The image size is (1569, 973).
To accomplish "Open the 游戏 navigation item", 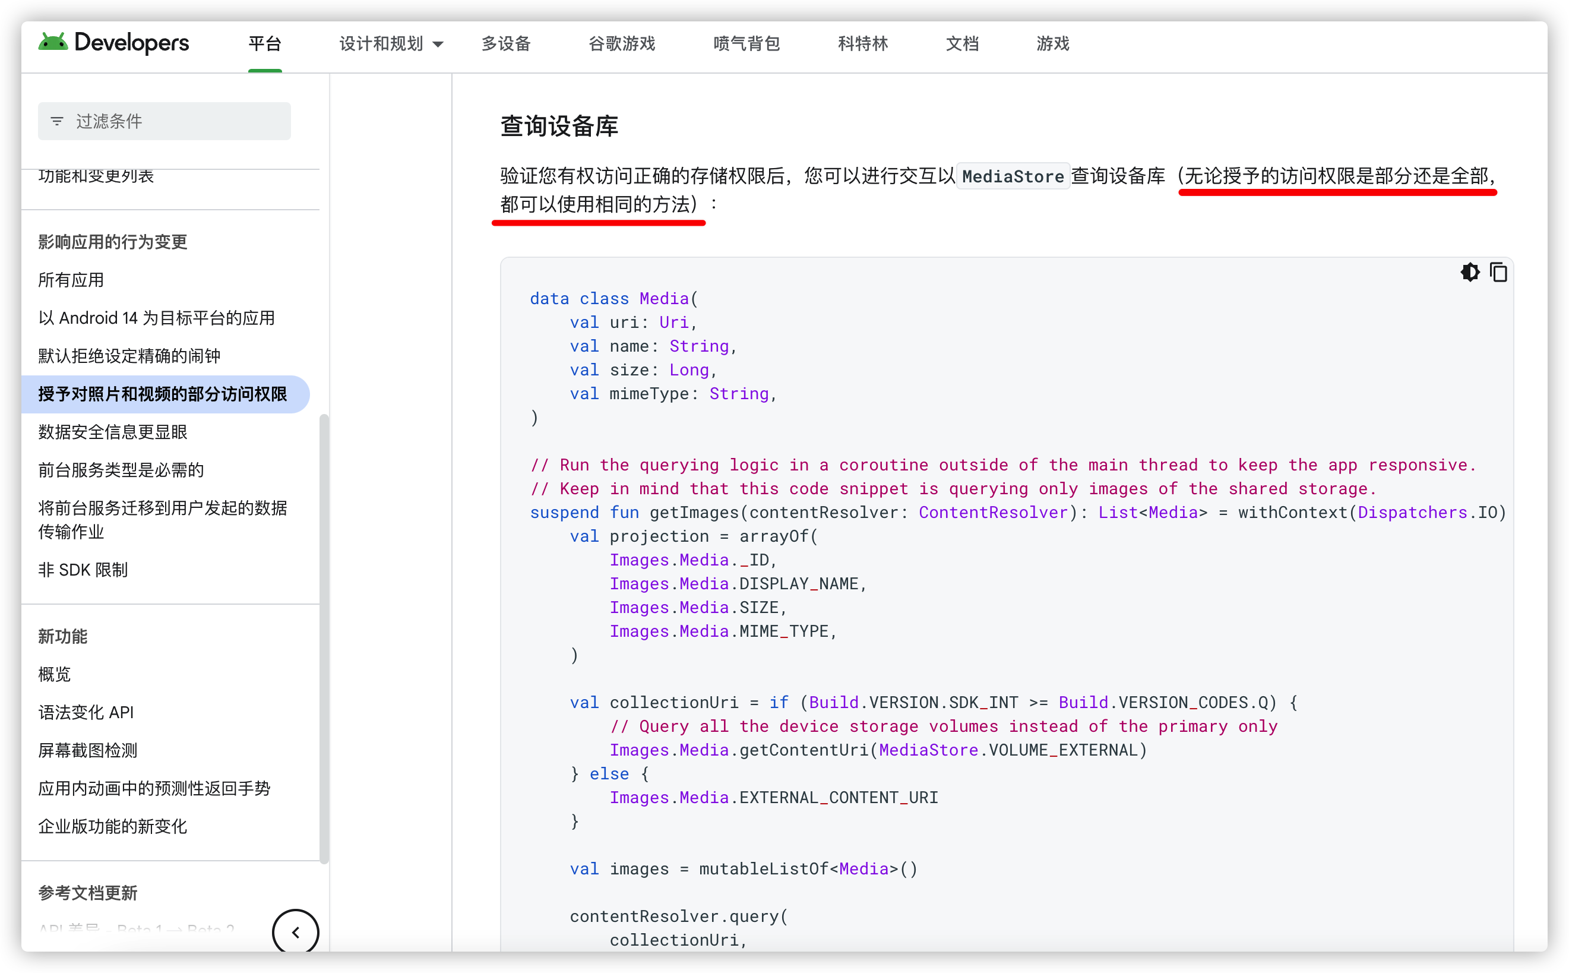I will click(1052, 44).
